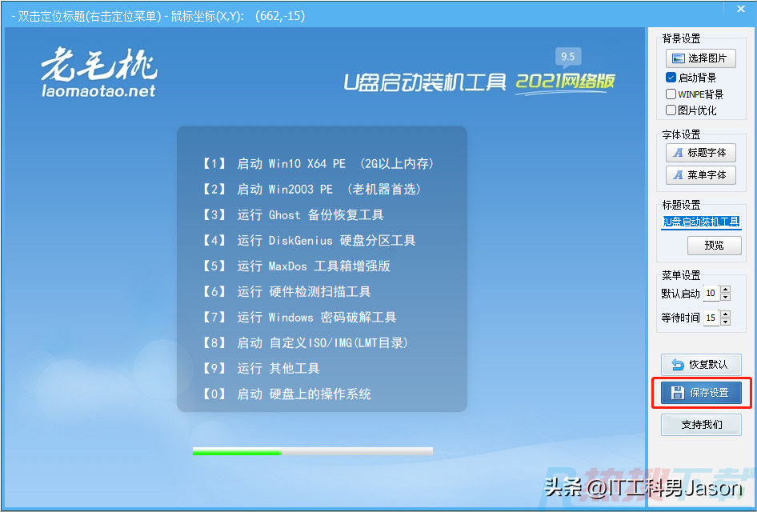Enable the WINPE背景 checkbox
This screenshot has height=512, width=757.
(x=671, y=94)
